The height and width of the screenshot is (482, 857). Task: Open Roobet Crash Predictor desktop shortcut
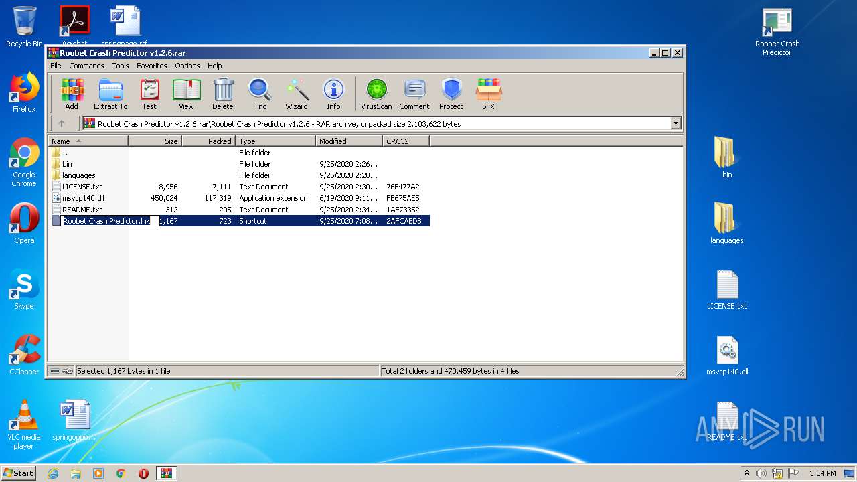pos(777,31)
